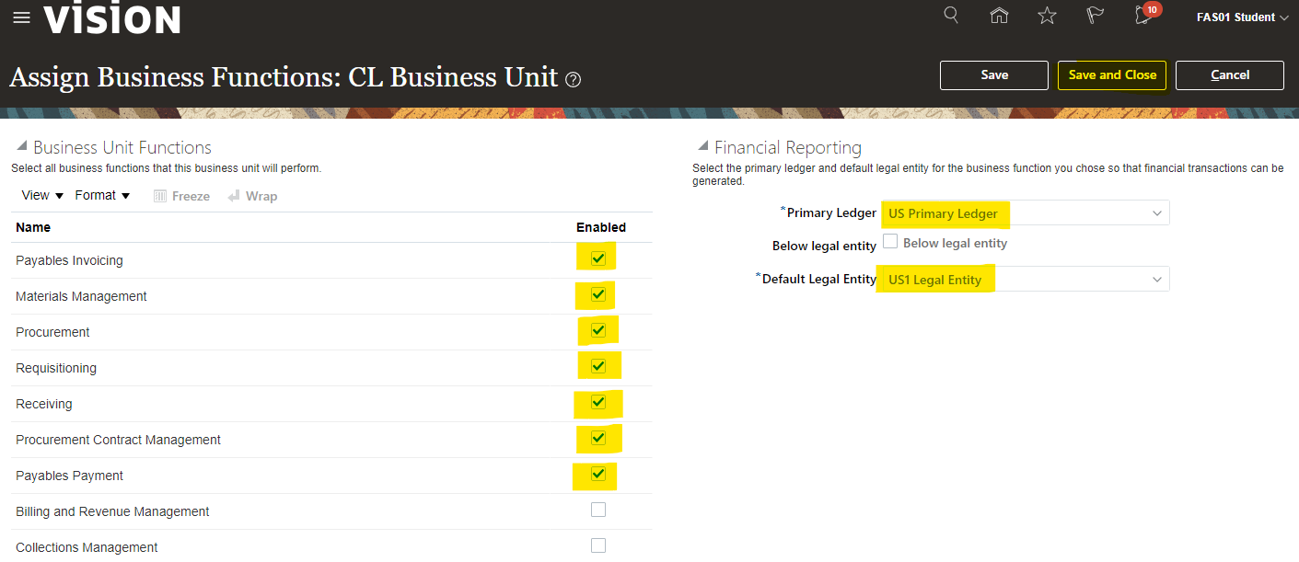Click the help icon beside page title
The width and height of the screenshot is (1299, 562).
pos(574,79)
